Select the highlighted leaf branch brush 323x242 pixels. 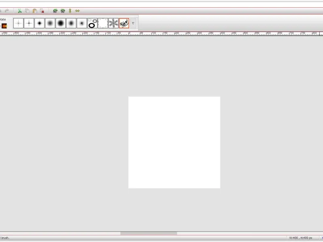tap(124, 23)
